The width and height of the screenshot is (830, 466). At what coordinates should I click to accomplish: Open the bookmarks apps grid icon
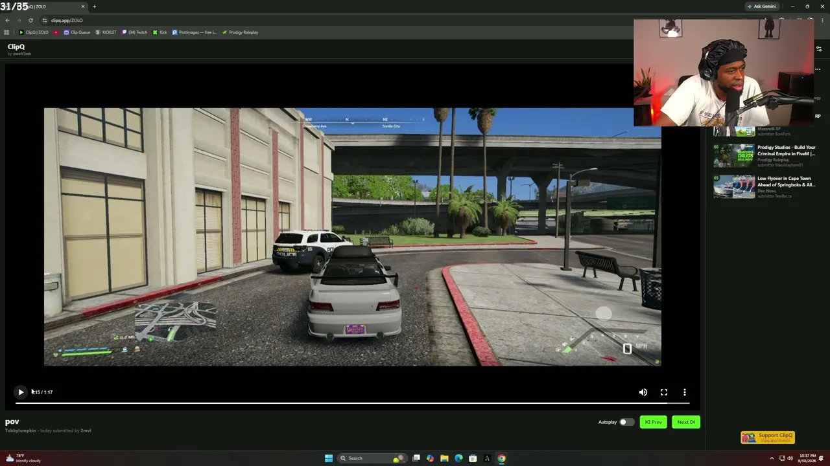pos(6,32)
